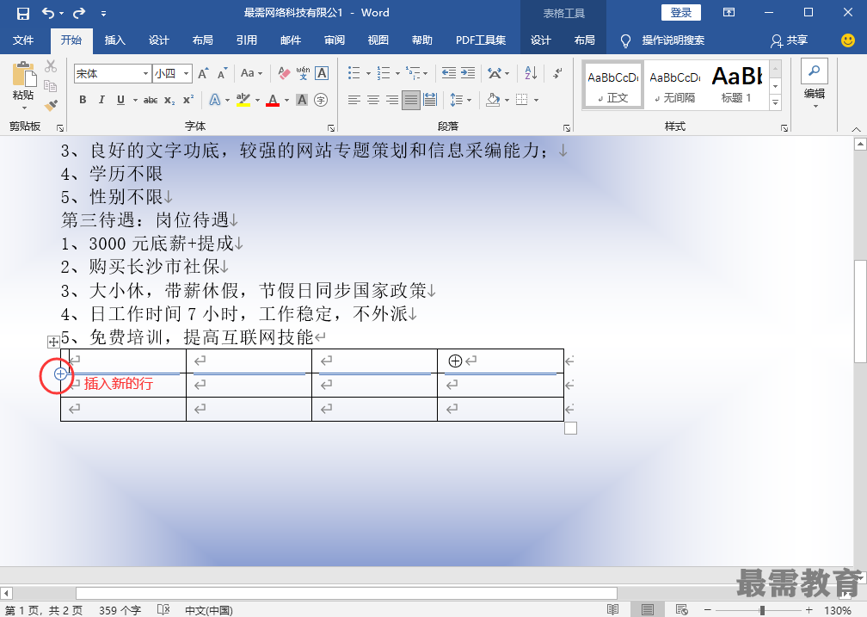Click the Undo arrow icon
The width and height of the screenshot is (867, 617).
[x=49, y=13]
